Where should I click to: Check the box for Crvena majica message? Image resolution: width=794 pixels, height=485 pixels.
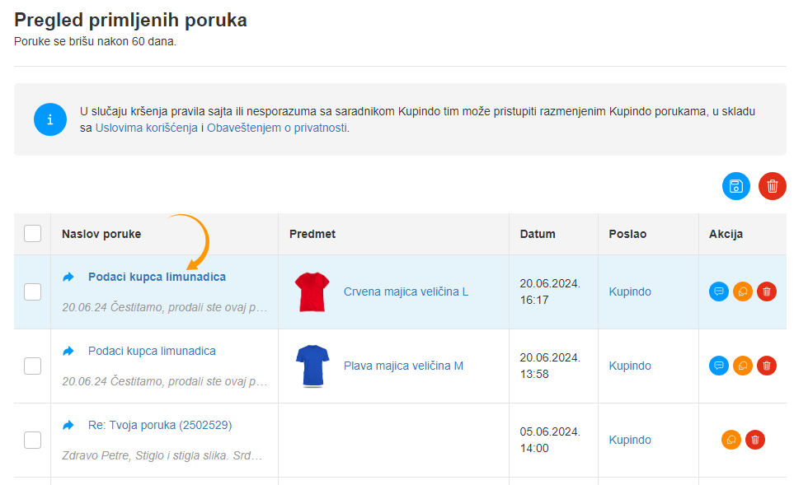pos(32,291)
